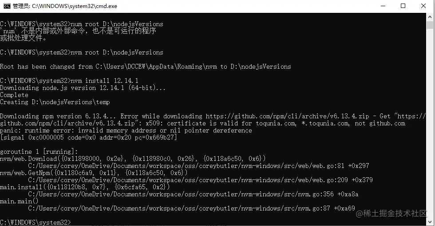Click the empty scrollbar track below thumb
Viewport: 435px width, 226px height.
point(430,133)
